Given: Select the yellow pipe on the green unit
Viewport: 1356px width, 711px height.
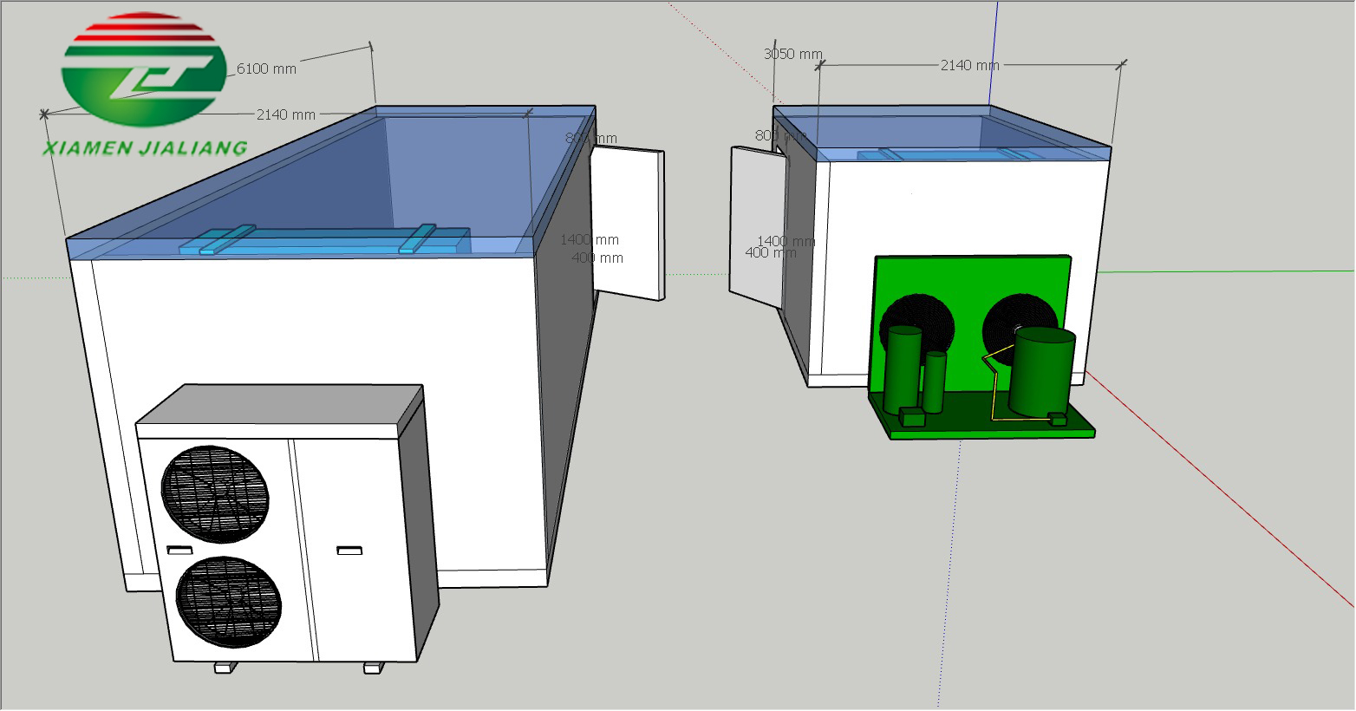Looking at the screenshot, I should 995,375.
